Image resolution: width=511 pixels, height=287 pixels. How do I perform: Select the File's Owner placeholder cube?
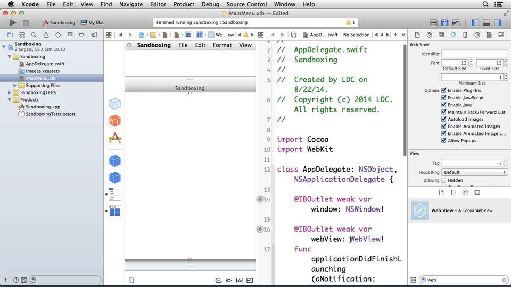[115, 104]
